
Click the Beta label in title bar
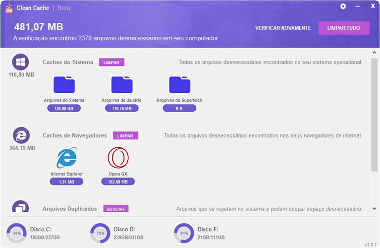(x=64, y=8)
